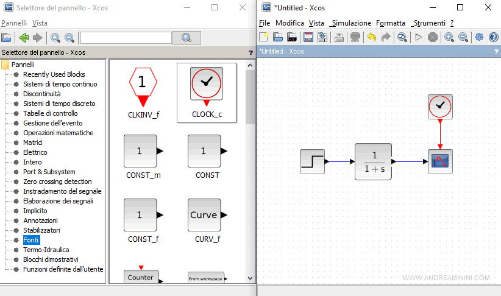501x296 pixels.
Task: Click the palette search magnifier button
Action: point(187,38)
